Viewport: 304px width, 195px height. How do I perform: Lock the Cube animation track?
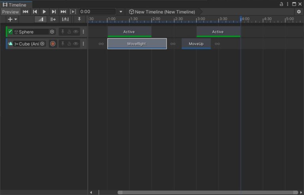pyautogui.click(x=69, y=44)
